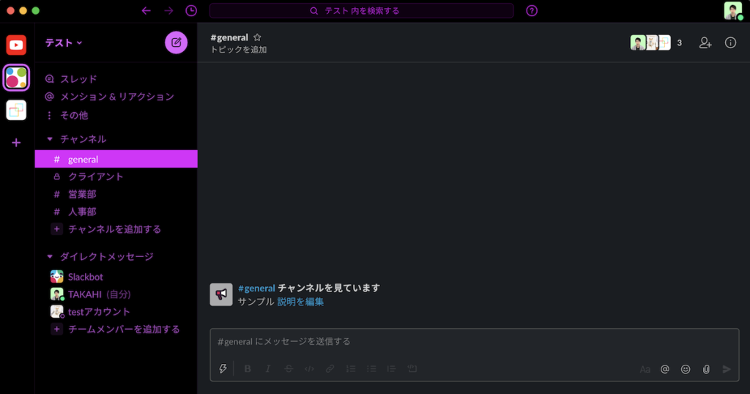The image size is (750, 394).
Task: Switch to the overlapping-squares workspace icon
Action: point(16,110)
